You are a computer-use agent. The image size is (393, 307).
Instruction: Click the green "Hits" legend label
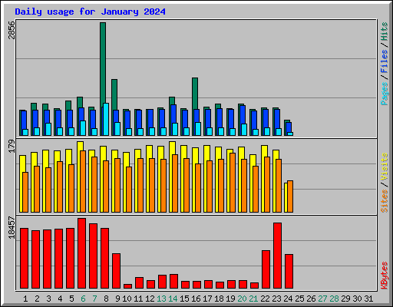[x=385, y=31]
